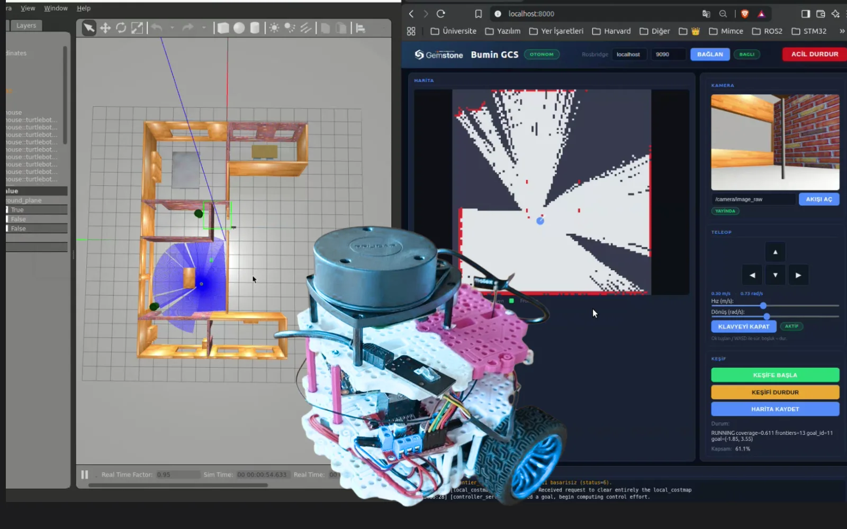
Task: Click AKIŞI AÇ to open camera stream
Action: tap(819, 199)
